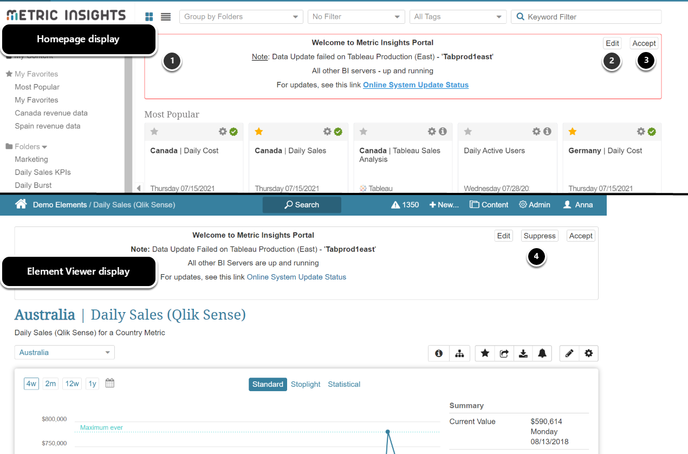Click Edit on the homepage announcement
This screenshot has height=454, width=688.
[x=612, y=43]
